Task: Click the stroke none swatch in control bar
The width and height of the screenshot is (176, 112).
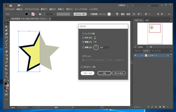Action: pos(33,14)
